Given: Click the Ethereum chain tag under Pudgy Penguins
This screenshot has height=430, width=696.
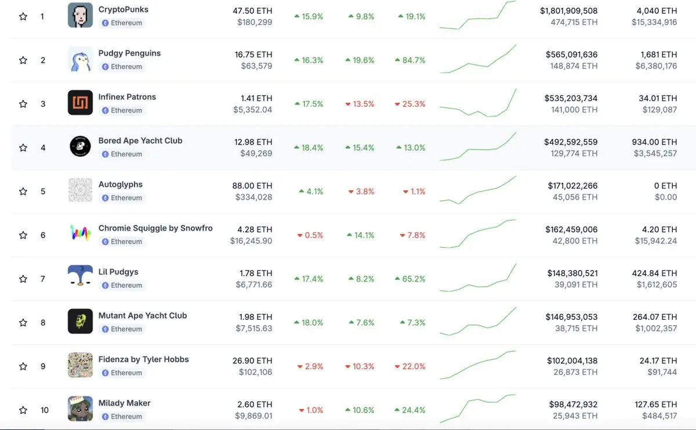Looking at the screenshot, I should (122, 67).
